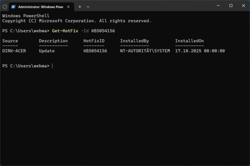Screen dimensions: 250x166
Task: Click the NT-AUTORITÄT\SYSTEM value
Action: click(145, 51)
